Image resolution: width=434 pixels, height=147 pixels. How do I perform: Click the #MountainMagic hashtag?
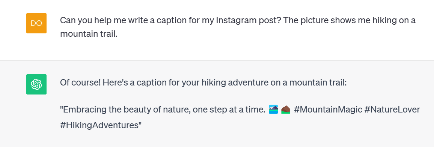pos(328,110)
